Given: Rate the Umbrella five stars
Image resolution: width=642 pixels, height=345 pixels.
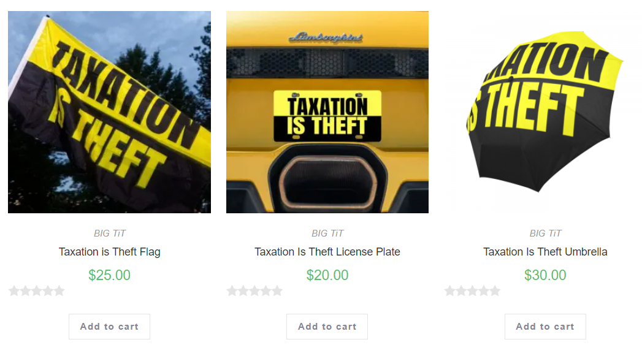Looking at the screenshot, I should [x=495, y=291].
